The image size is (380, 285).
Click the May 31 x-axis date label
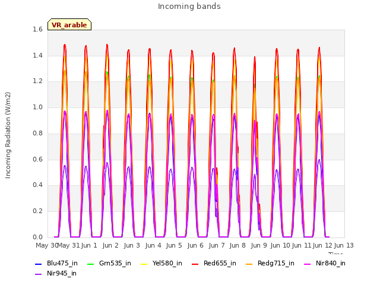coord(69,245)
